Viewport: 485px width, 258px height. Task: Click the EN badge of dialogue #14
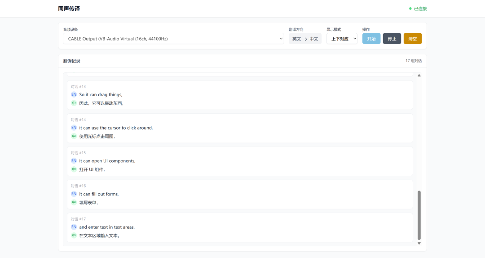(74, 128)
